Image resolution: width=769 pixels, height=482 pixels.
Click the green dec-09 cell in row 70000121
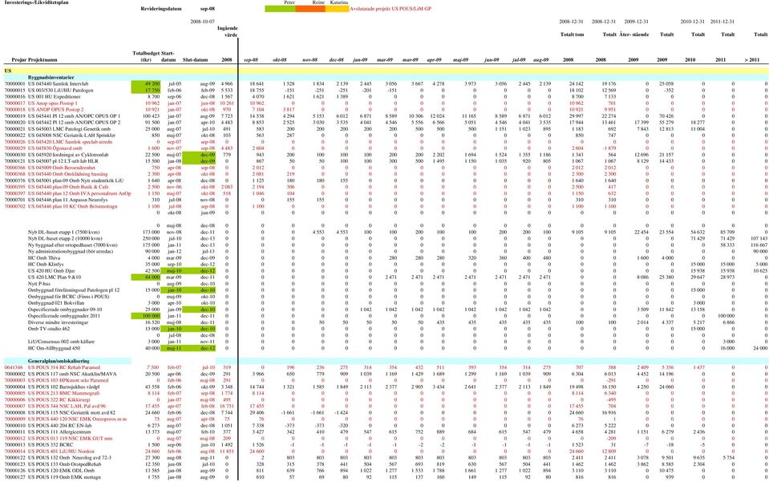click(199, 161)
